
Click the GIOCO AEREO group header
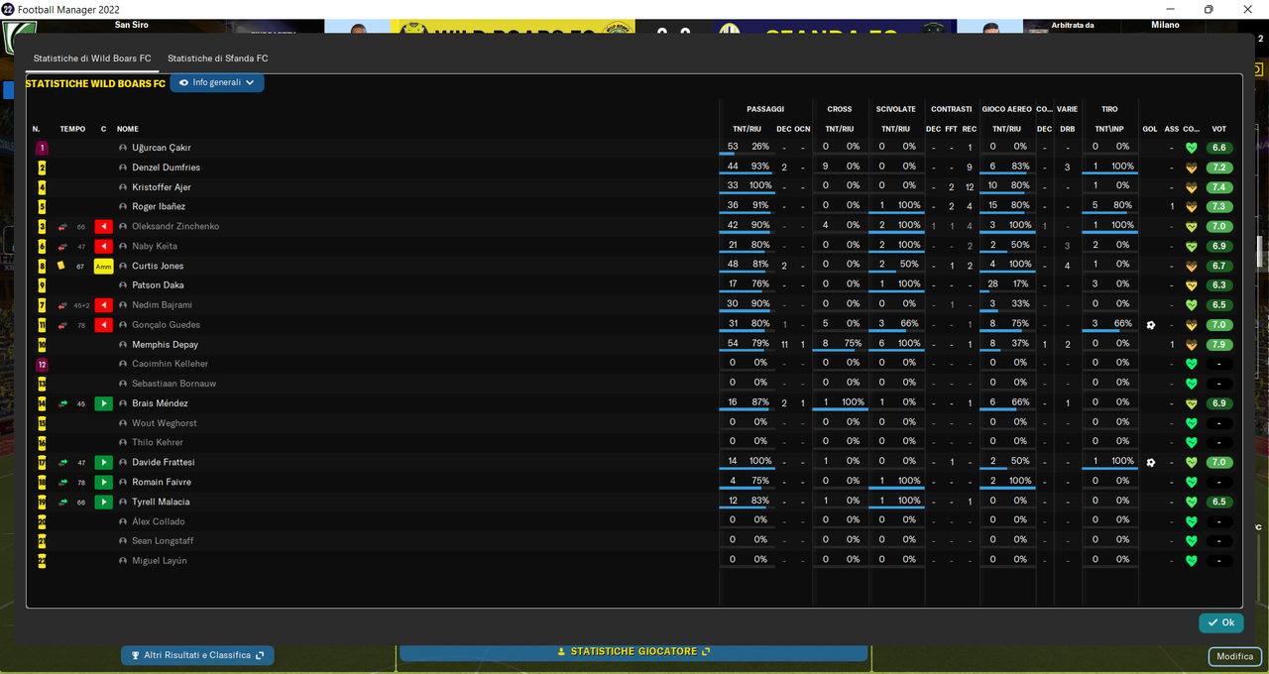(1006, 109)
